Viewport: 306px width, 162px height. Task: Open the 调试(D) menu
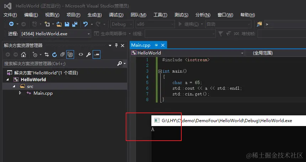[116, 15]
